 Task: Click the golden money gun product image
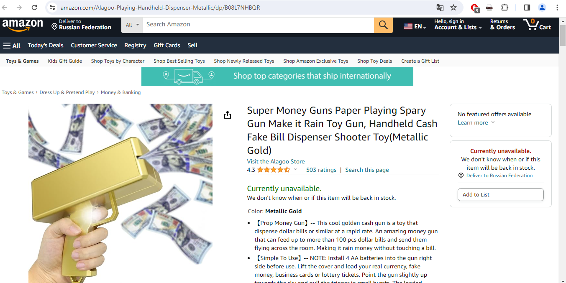click(120, 193)
